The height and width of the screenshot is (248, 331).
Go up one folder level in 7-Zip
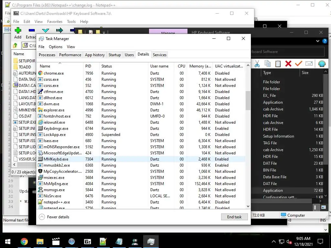(x=15, y=45)
